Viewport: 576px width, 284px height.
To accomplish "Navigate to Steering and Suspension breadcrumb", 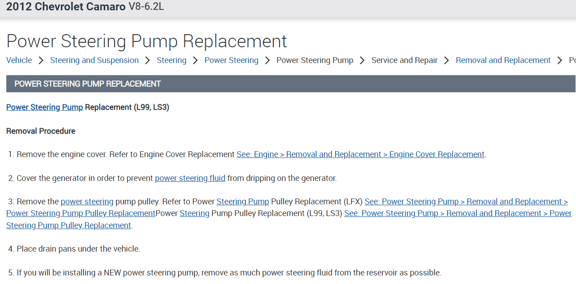I will pos(94,60).
